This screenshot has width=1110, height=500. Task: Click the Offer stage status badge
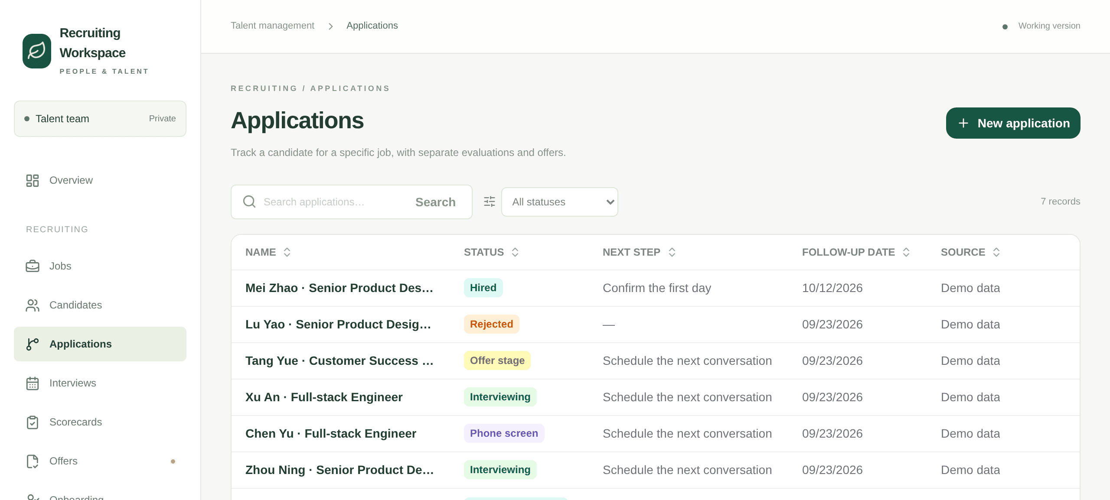coord(497,360)
